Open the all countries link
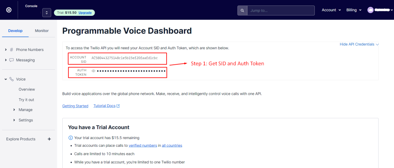This screenshot has width=394, height=168. [x=172, y=145]
